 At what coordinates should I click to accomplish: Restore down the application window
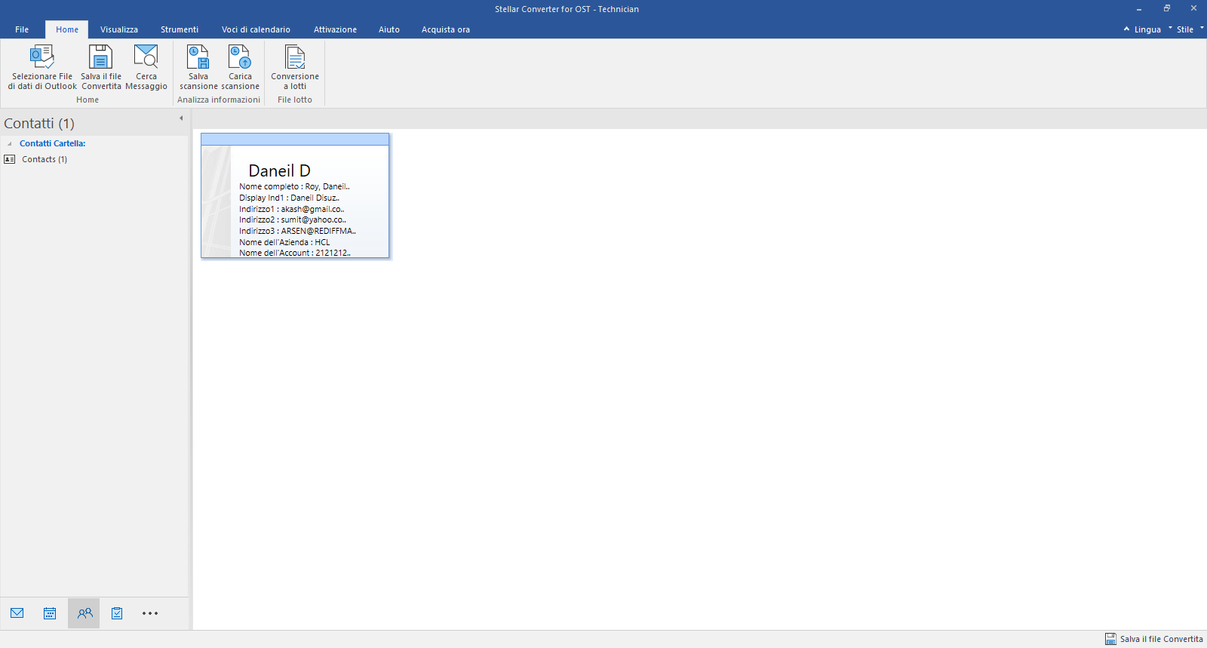[x=1166, y=8]
